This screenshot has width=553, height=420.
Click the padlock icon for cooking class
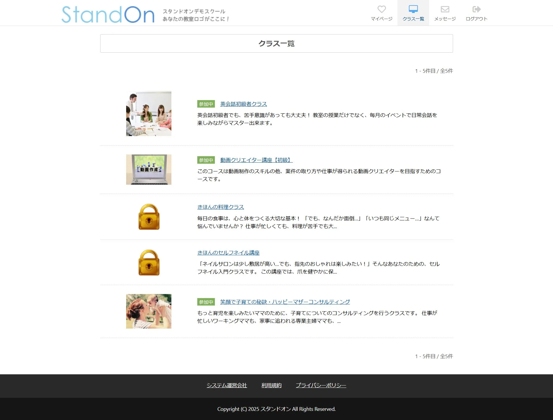149,217
